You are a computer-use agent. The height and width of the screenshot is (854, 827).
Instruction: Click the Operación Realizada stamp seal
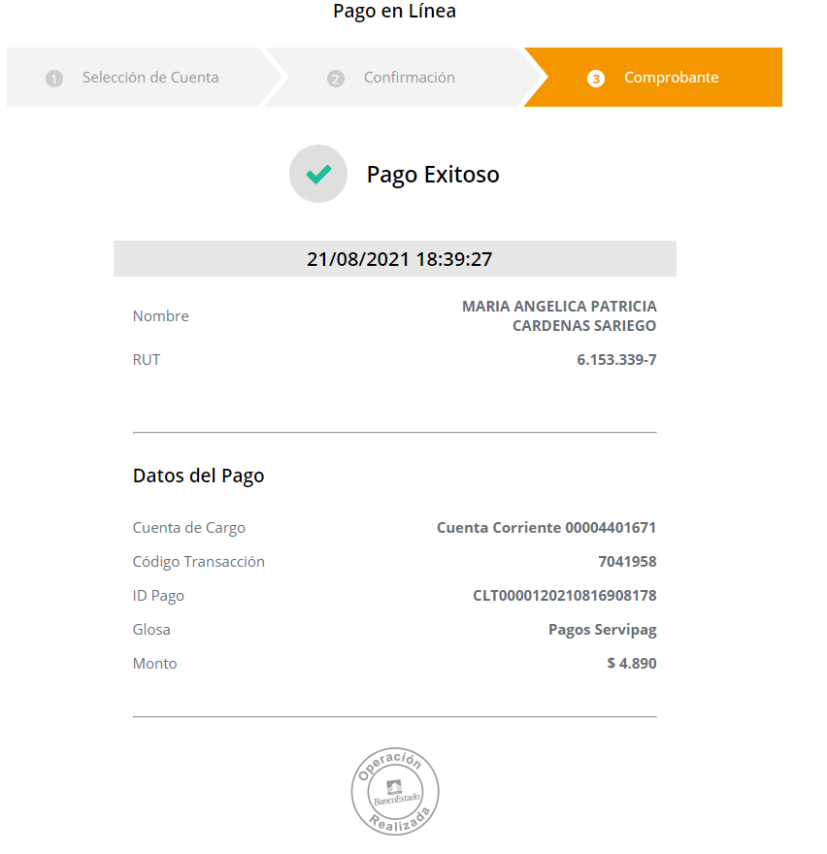395,791
